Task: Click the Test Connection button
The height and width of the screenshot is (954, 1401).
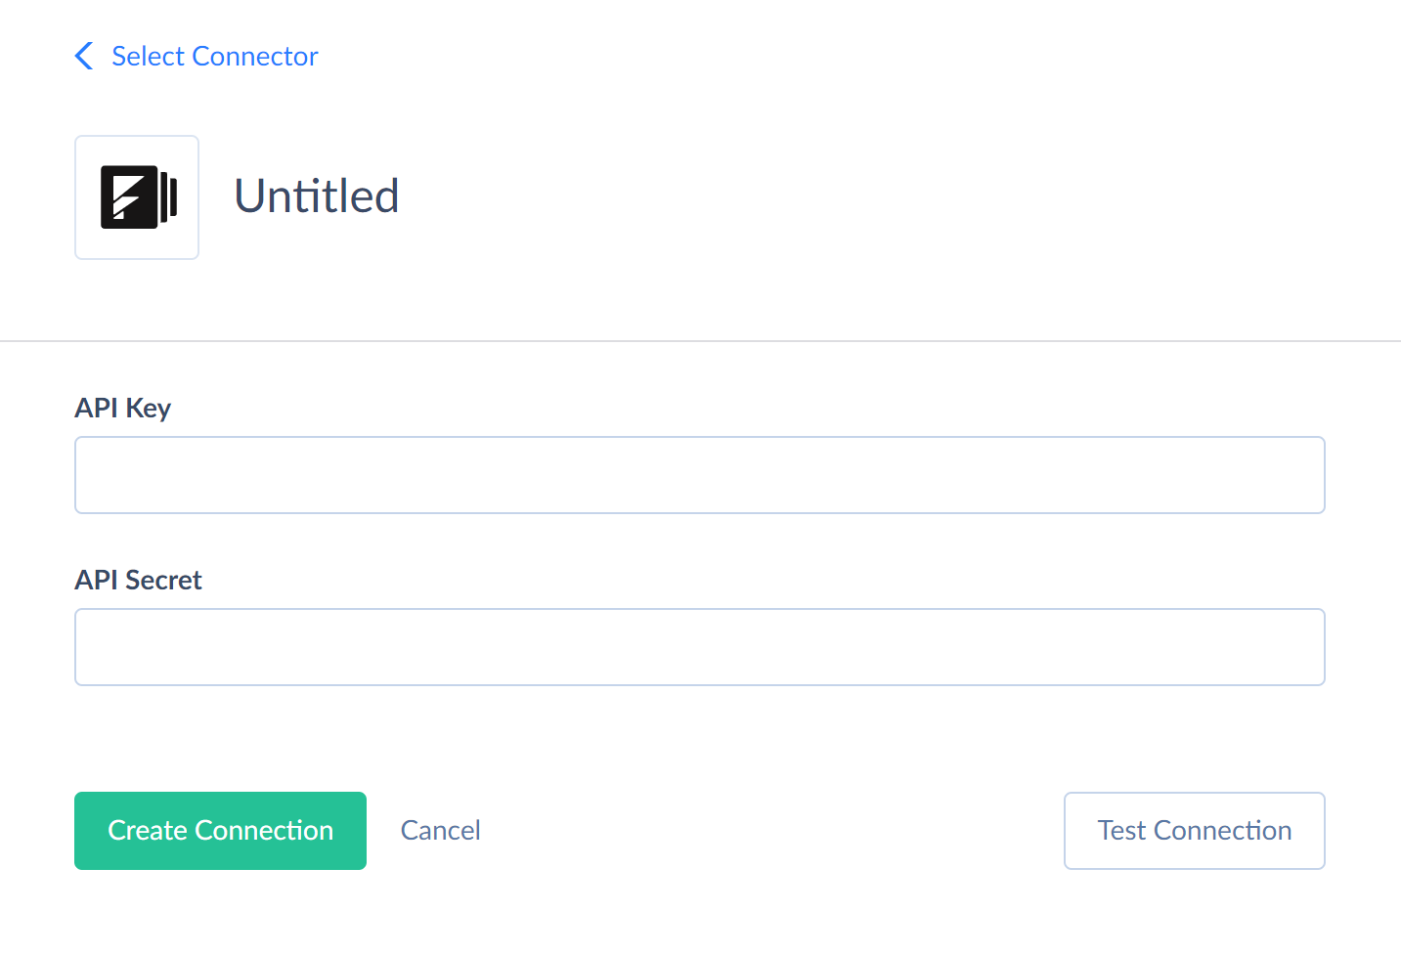Action: coord(1195,831)
